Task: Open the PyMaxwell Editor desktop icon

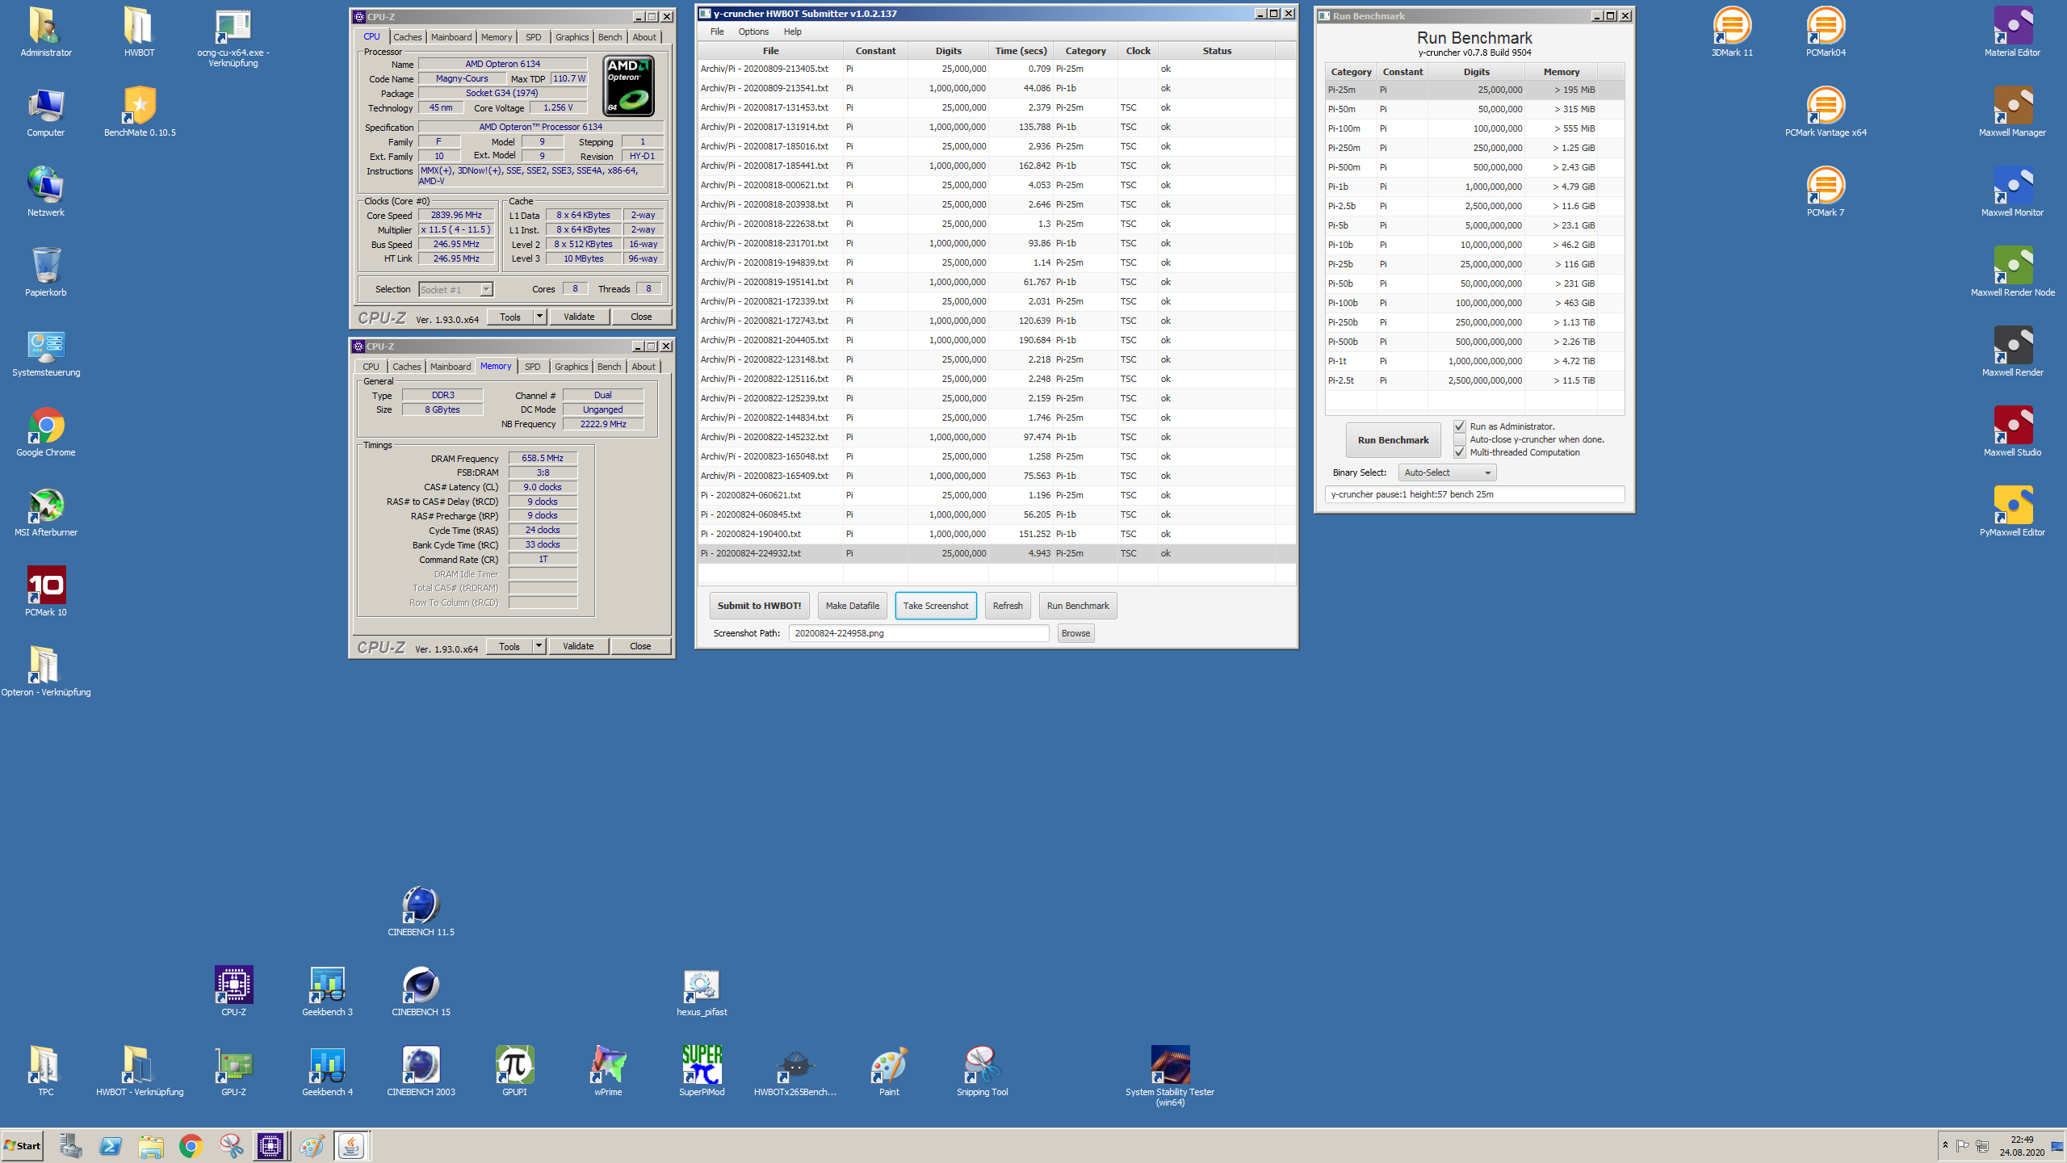Action: pyautogui.click(x=2012, y=512)
